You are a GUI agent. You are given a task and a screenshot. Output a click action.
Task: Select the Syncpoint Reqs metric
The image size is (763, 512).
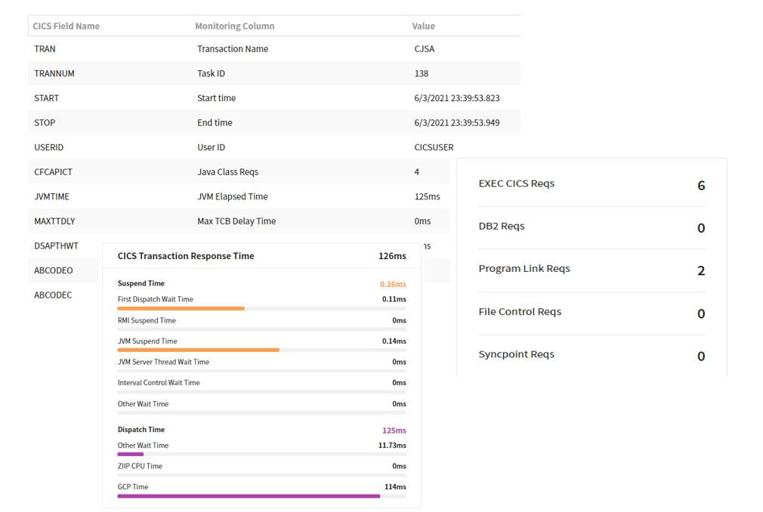point(516,354)
